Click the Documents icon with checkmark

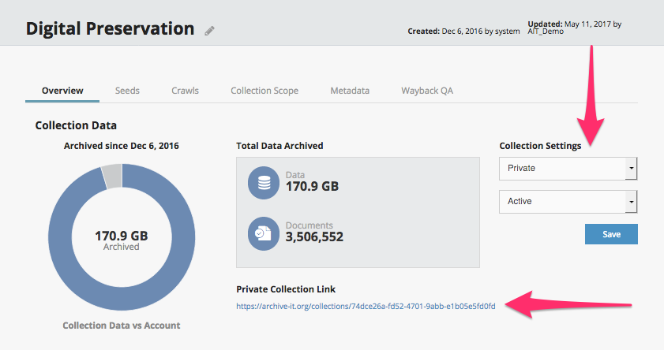tap(264, 231)
